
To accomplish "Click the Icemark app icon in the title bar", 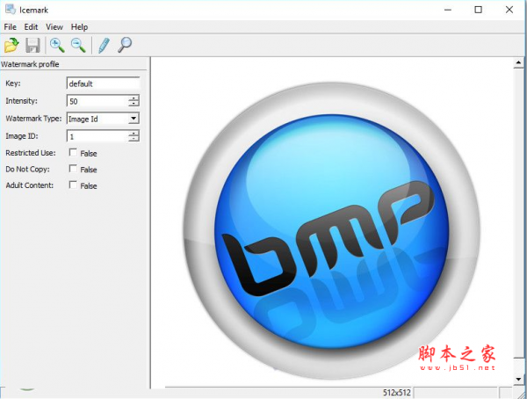I will [11, 10].
